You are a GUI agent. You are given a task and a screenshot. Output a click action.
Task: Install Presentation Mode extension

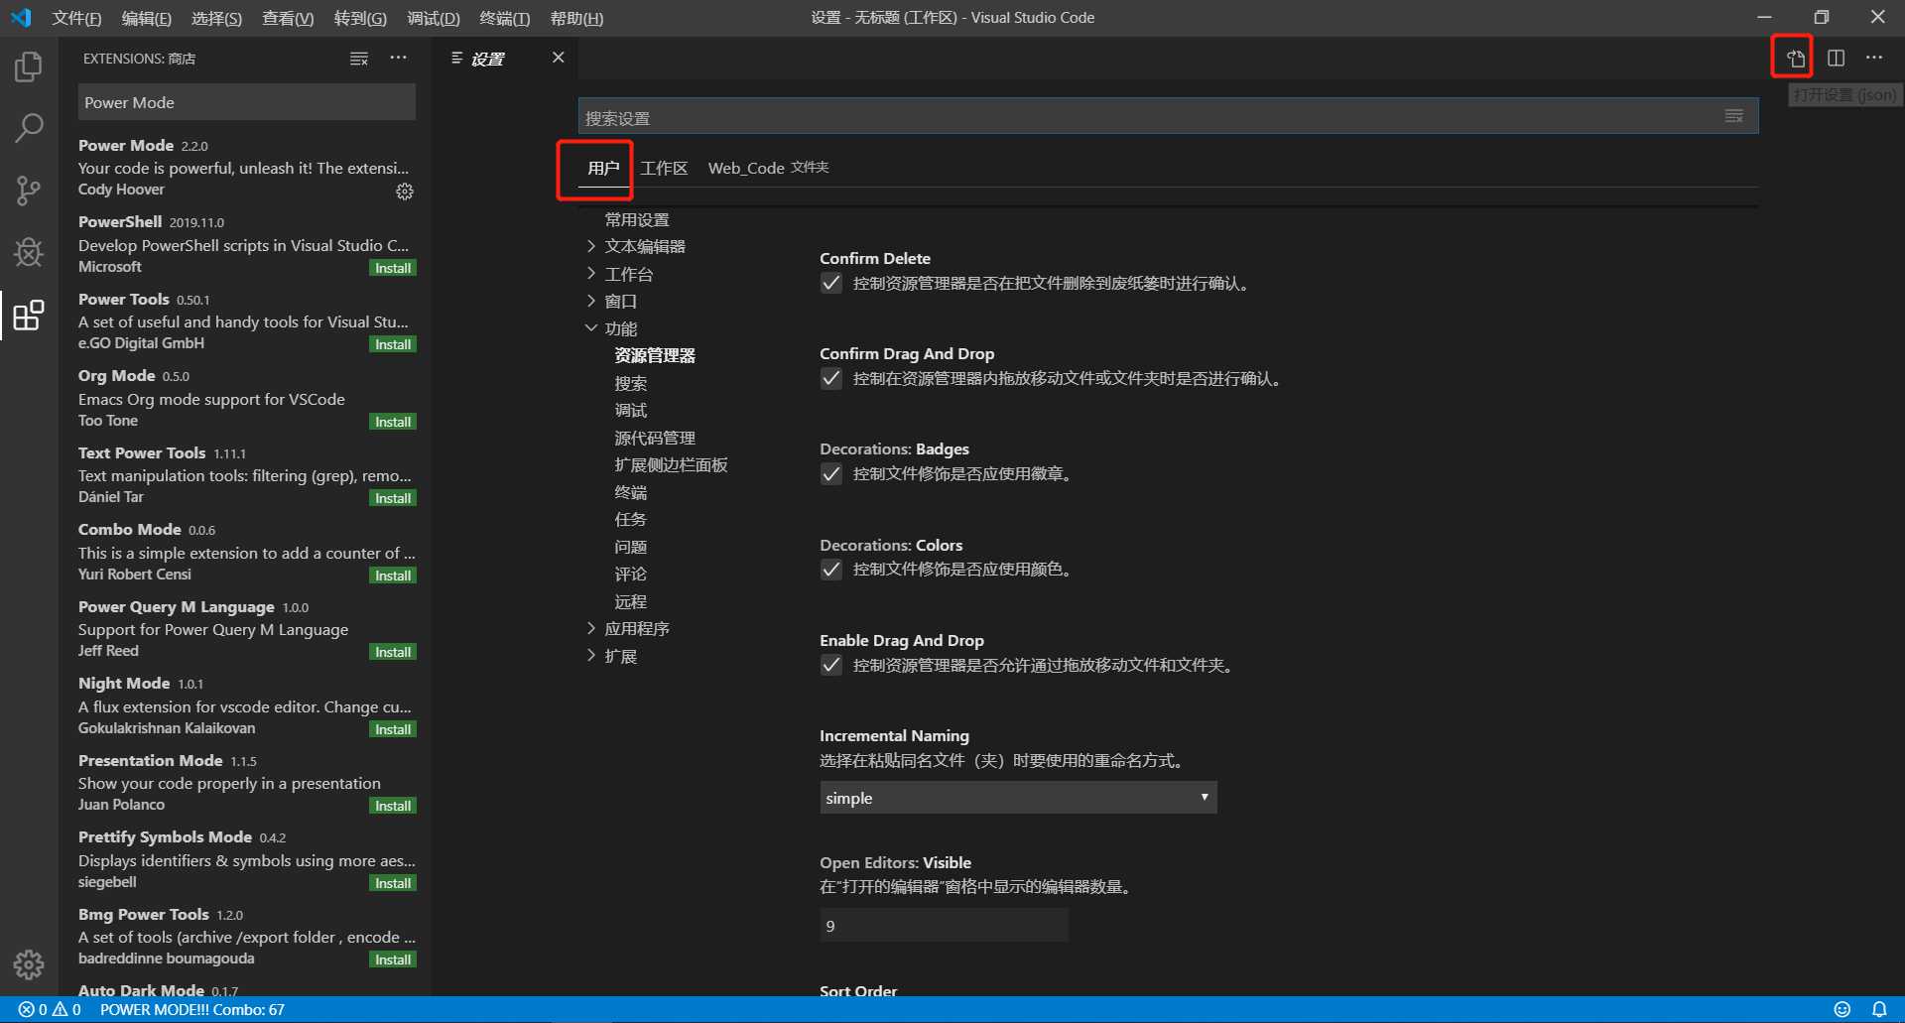[393, 806]
